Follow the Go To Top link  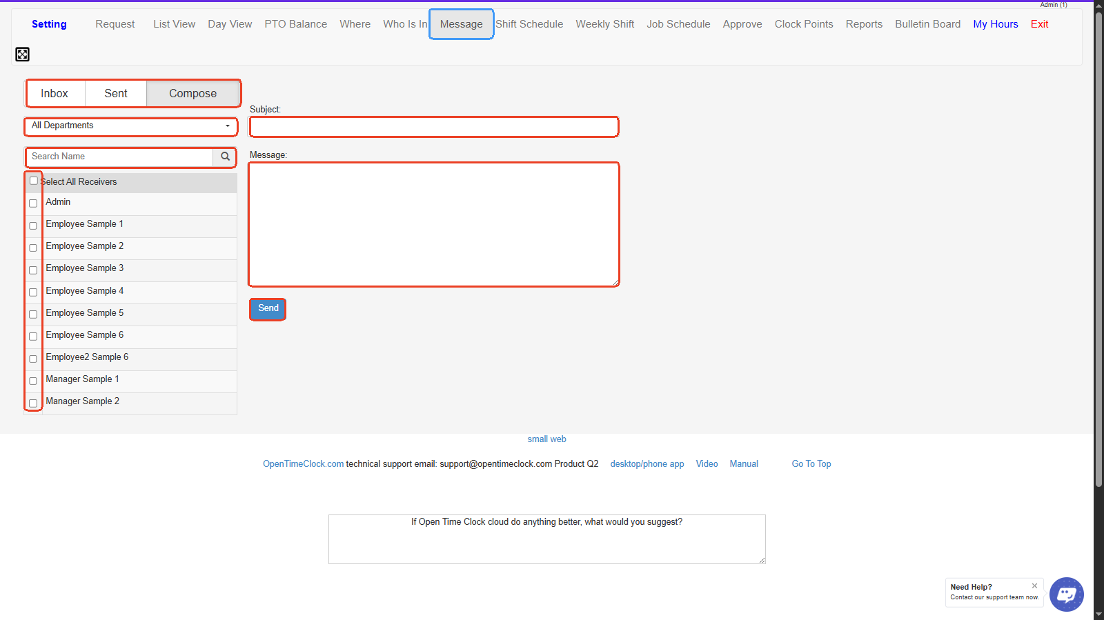[811, 464]
